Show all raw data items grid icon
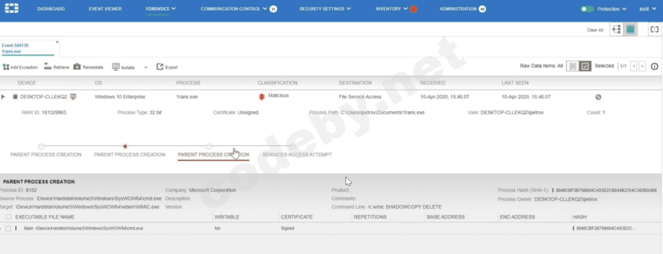Image resolution: width=663 pixels, height=254 pixels. (x=572, y=66)
